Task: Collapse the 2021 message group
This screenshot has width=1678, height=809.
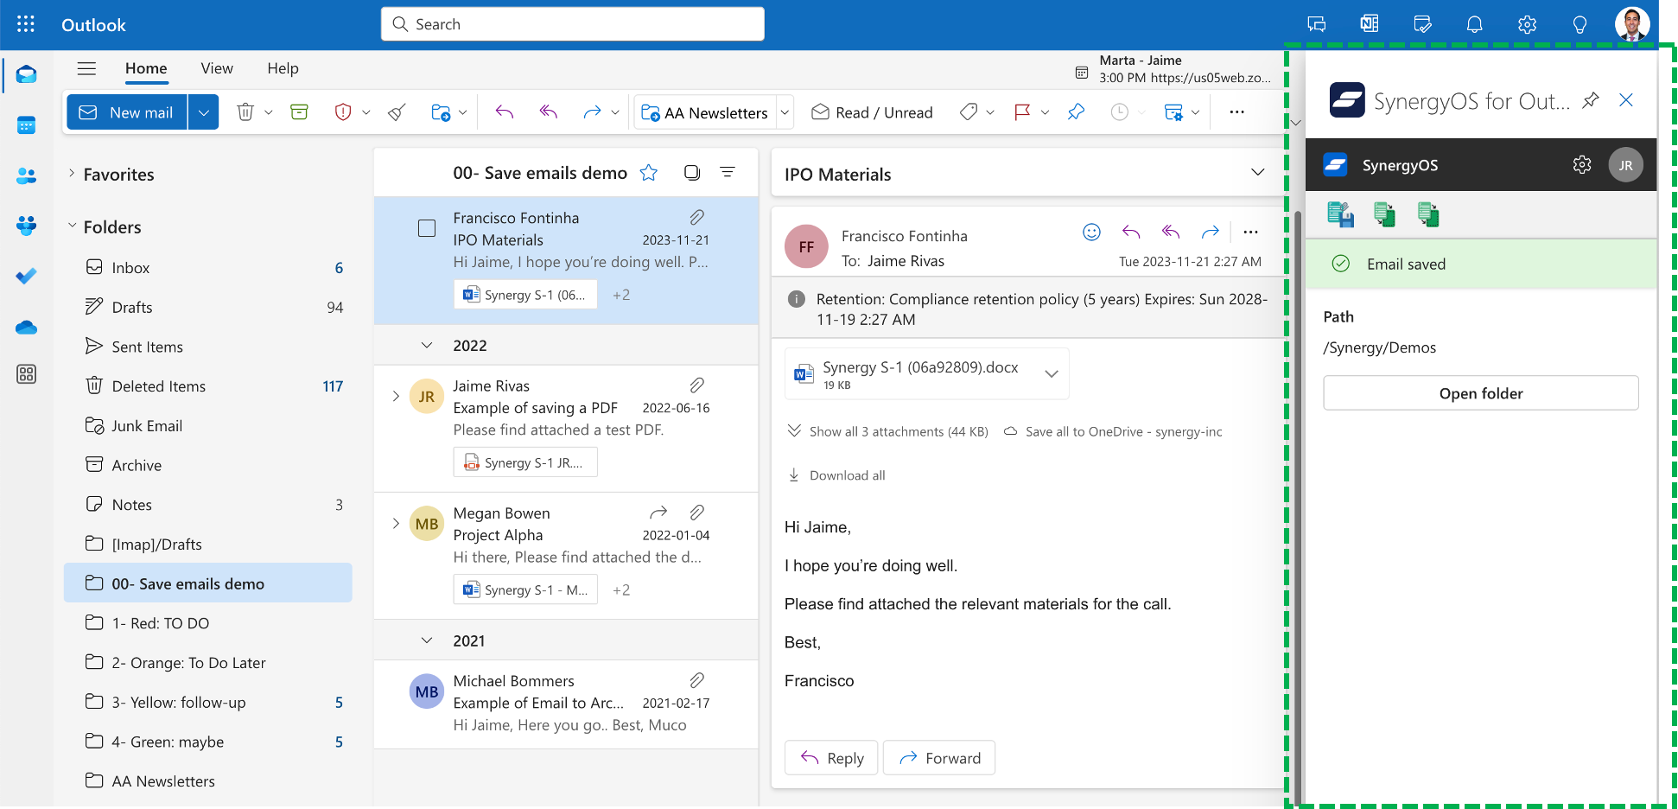Action: click(x=427, y=640)
